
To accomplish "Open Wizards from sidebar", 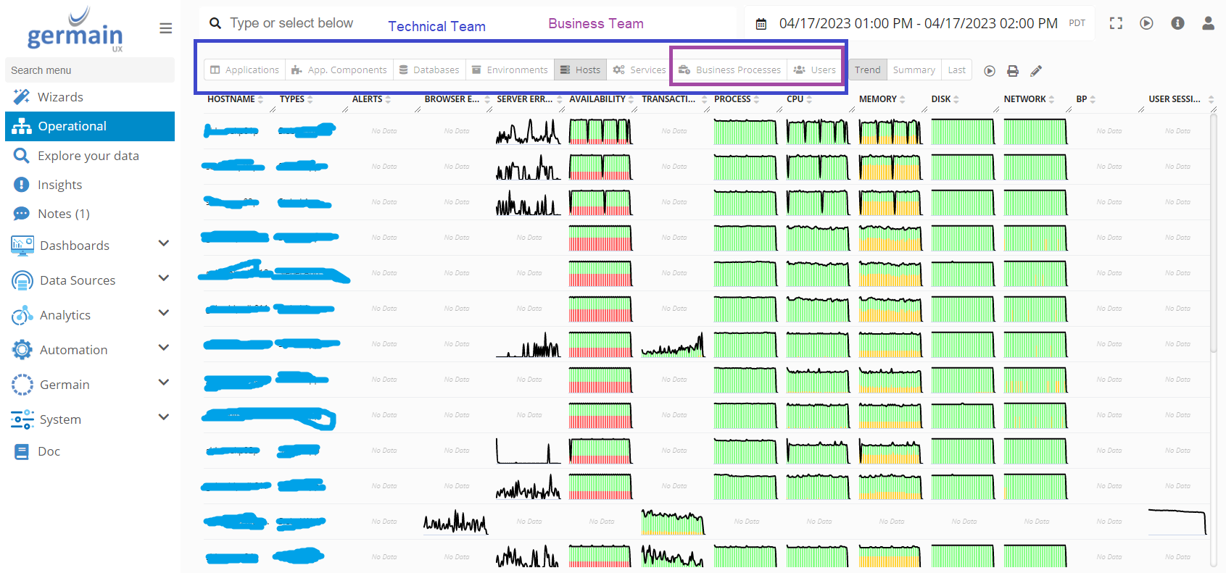I will click(60, 97).
